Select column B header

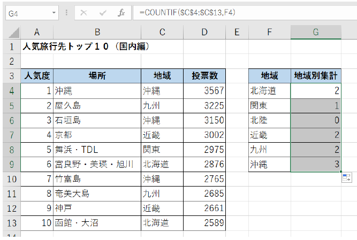(x=97, y=33)
